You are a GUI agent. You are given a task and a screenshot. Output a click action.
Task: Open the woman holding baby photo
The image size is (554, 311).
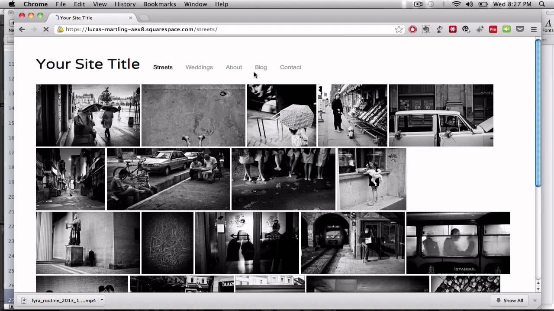click(372, 179)
